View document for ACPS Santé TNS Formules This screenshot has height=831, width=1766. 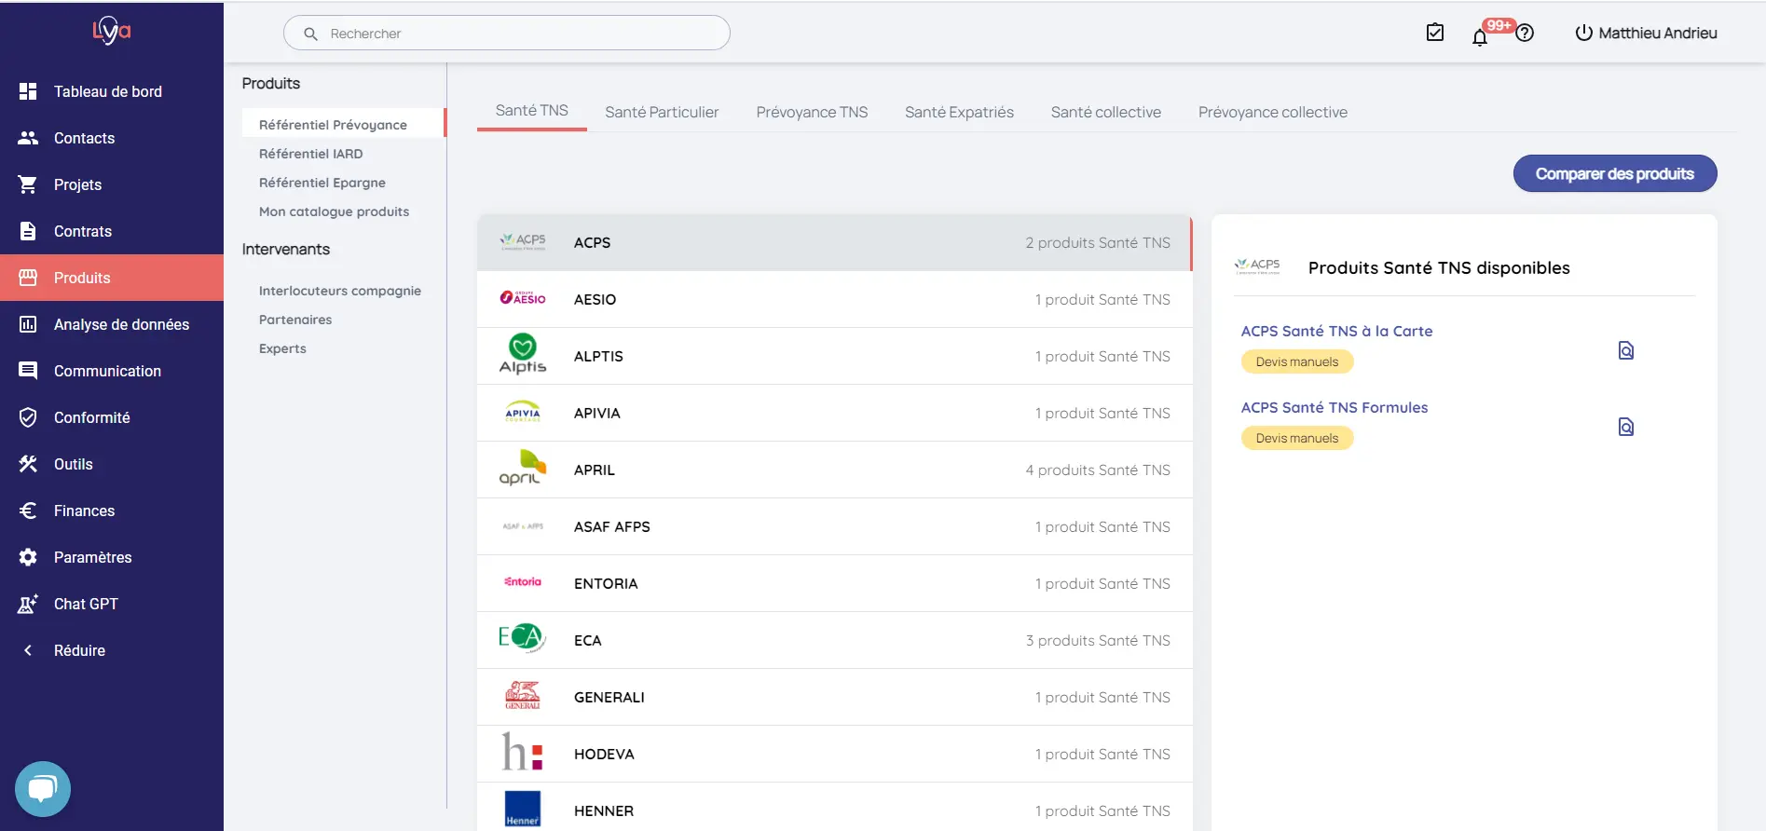click(x=1626, y=427)
